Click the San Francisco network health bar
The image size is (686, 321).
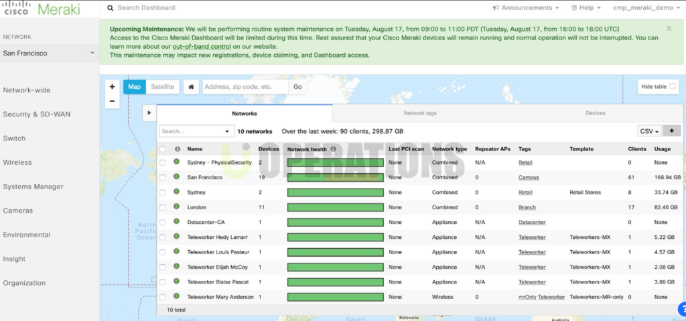click(336, 177)
